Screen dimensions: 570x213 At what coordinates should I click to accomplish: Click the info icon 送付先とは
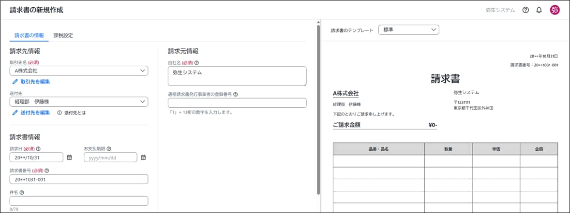tap(60, 113)
